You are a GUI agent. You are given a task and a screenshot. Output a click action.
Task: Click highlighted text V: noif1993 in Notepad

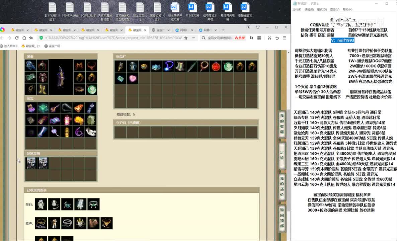pos(342,40)
